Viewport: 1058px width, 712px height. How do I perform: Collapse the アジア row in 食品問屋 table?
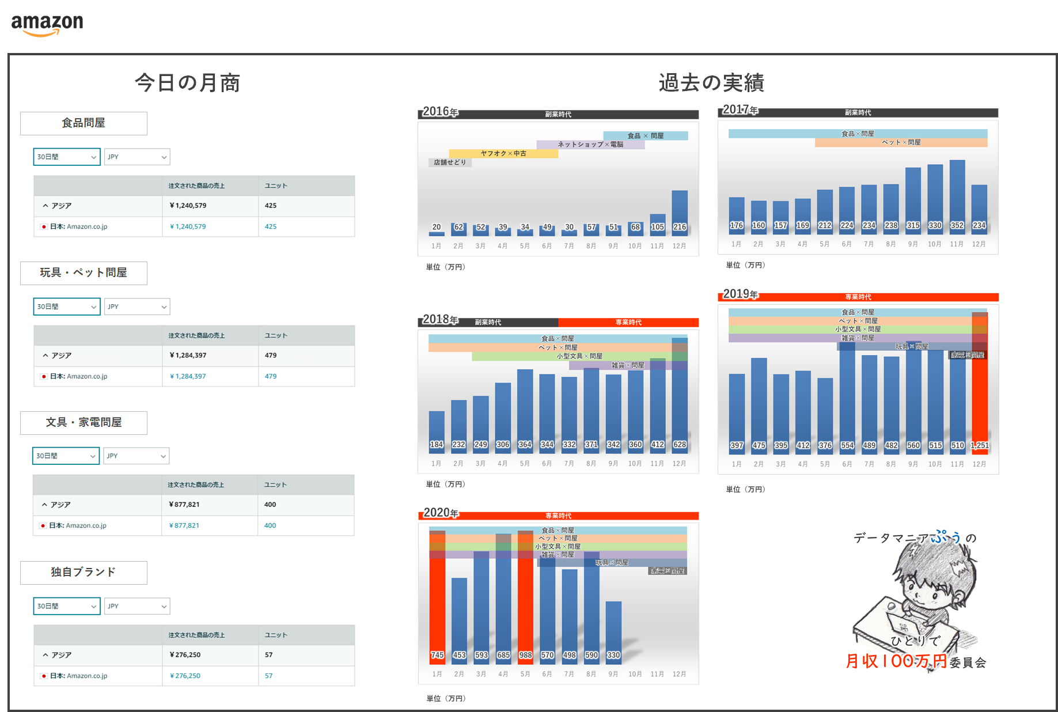click(45, 206)
